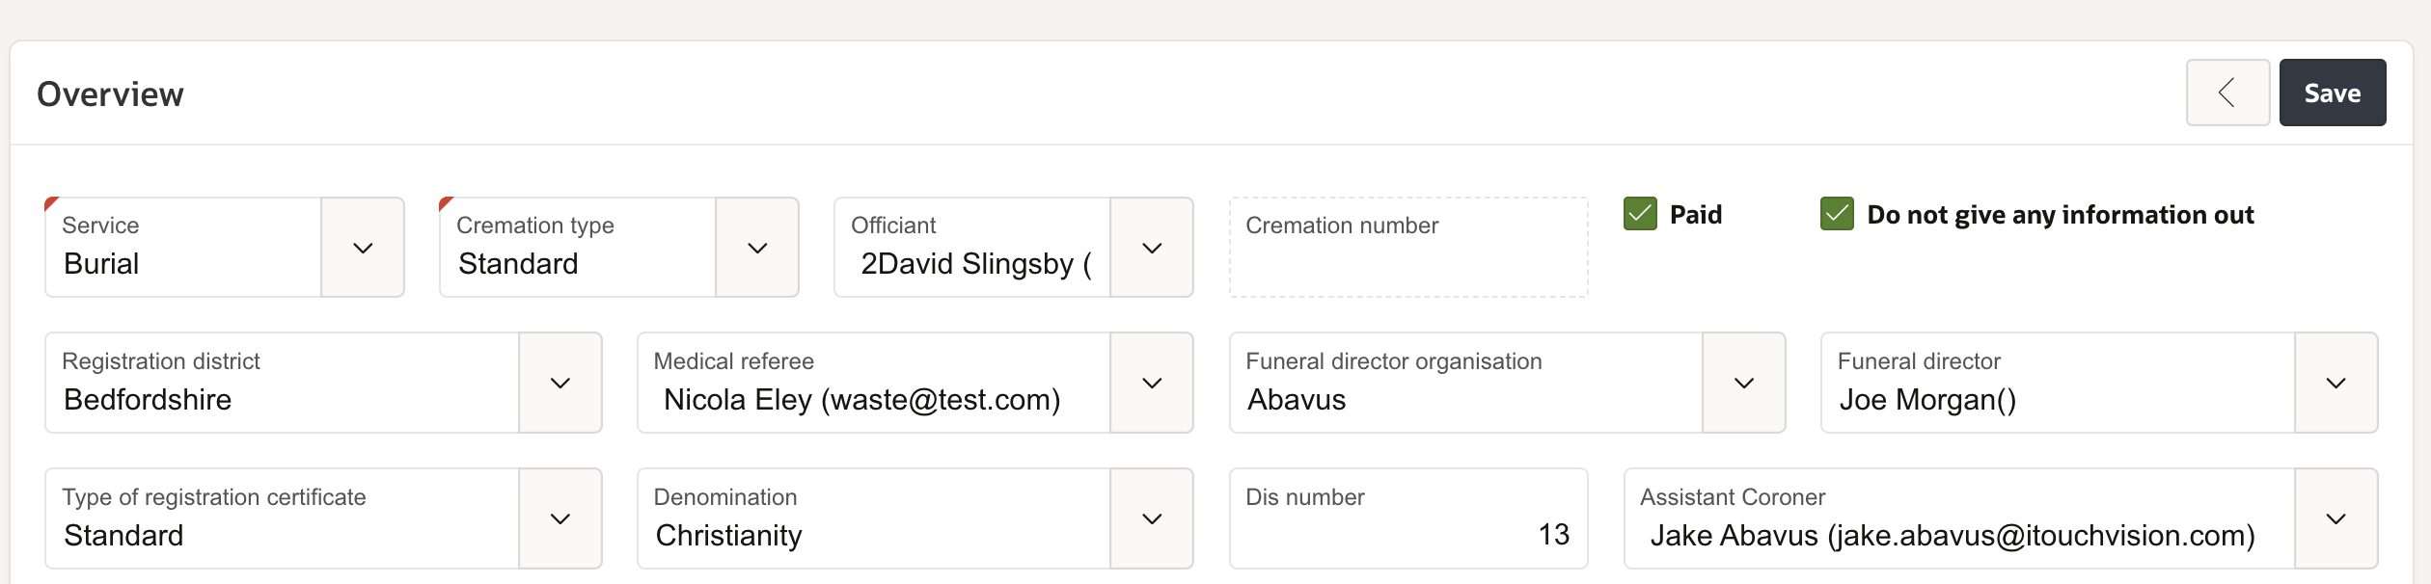Click the back arrow icon beside Save
Viewport: 2431px width, 584px height.
[2226, 93]
